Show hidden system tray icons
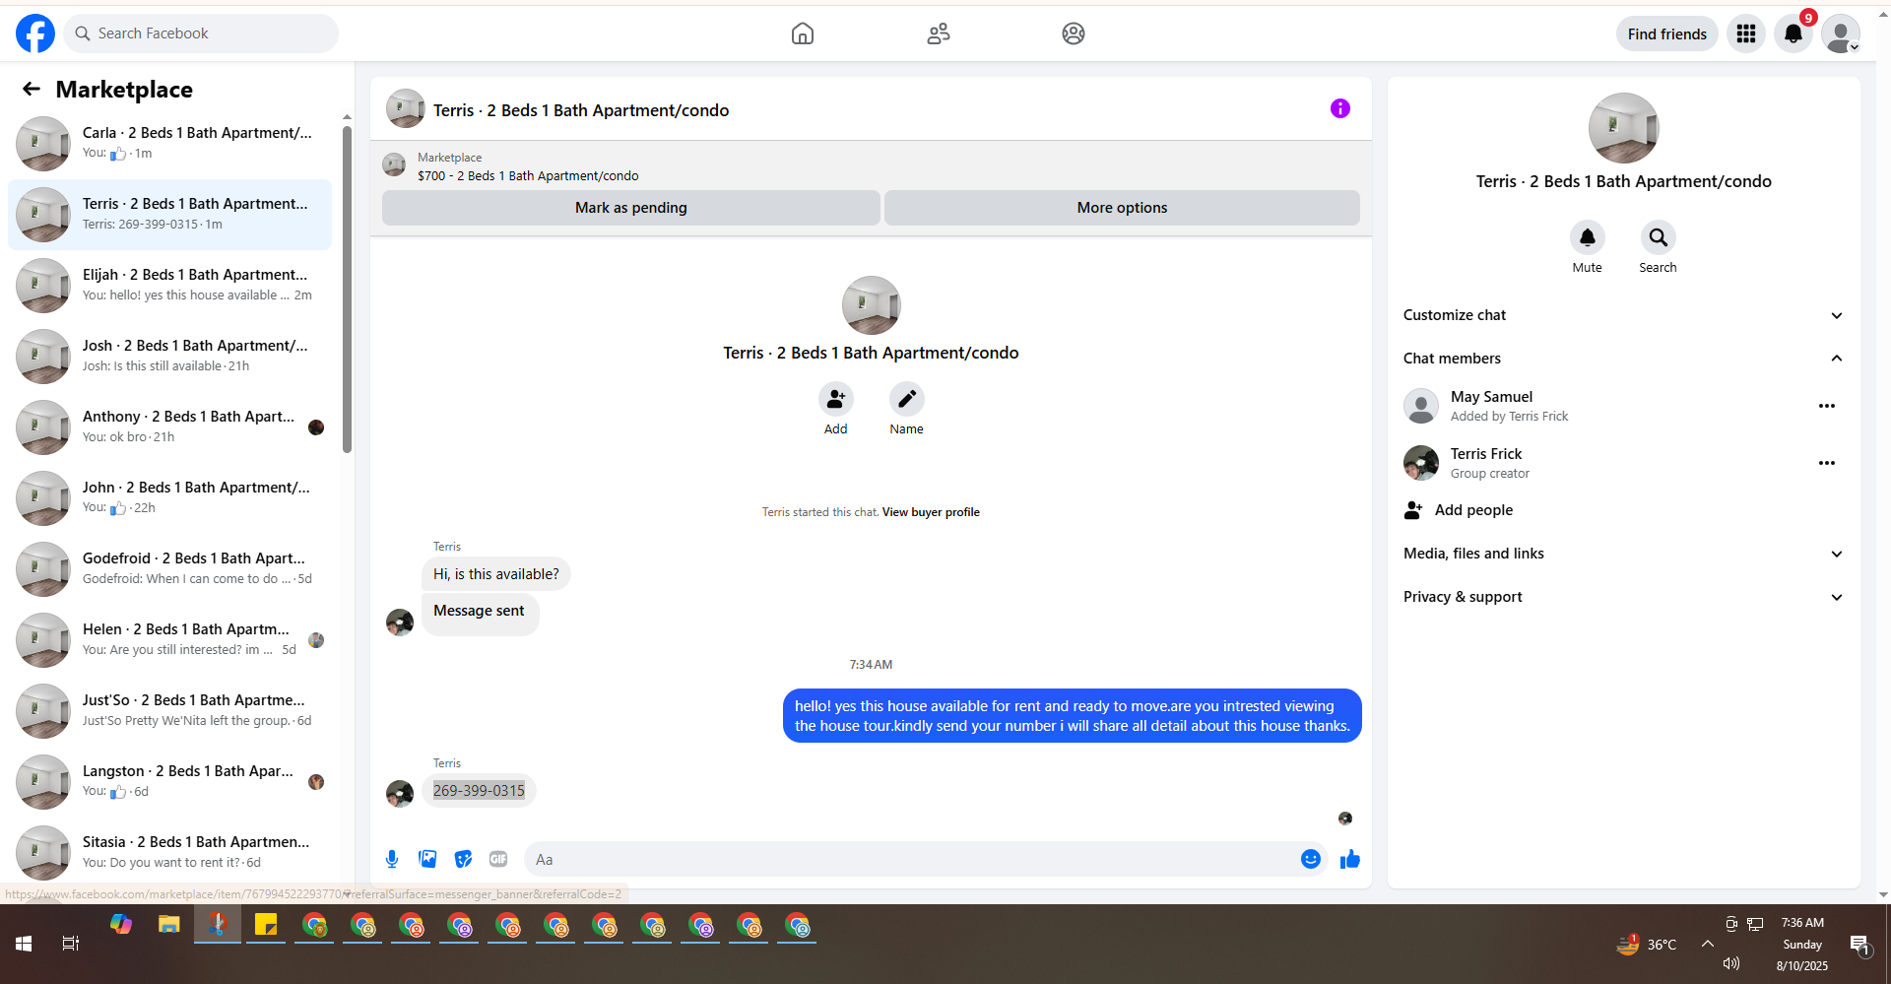This screenshot has width=1891, height=984. click(x=1708, y=944)
